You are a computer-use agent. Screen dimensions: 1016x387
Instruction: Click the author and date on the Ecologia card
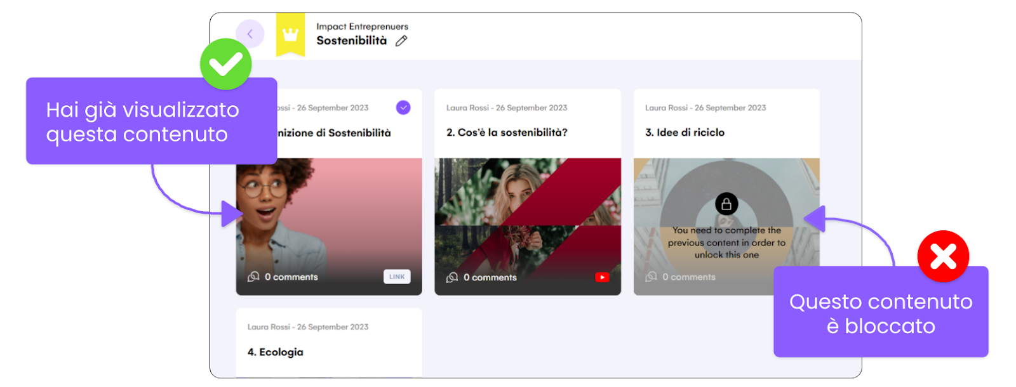point(308,327)
